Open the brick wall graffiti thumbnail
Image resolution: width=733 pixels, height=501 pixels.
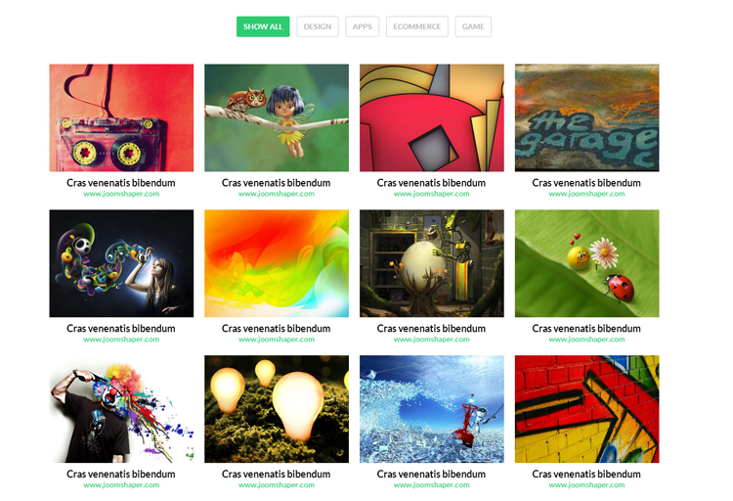pyautogui.click(x=587, y=409)
